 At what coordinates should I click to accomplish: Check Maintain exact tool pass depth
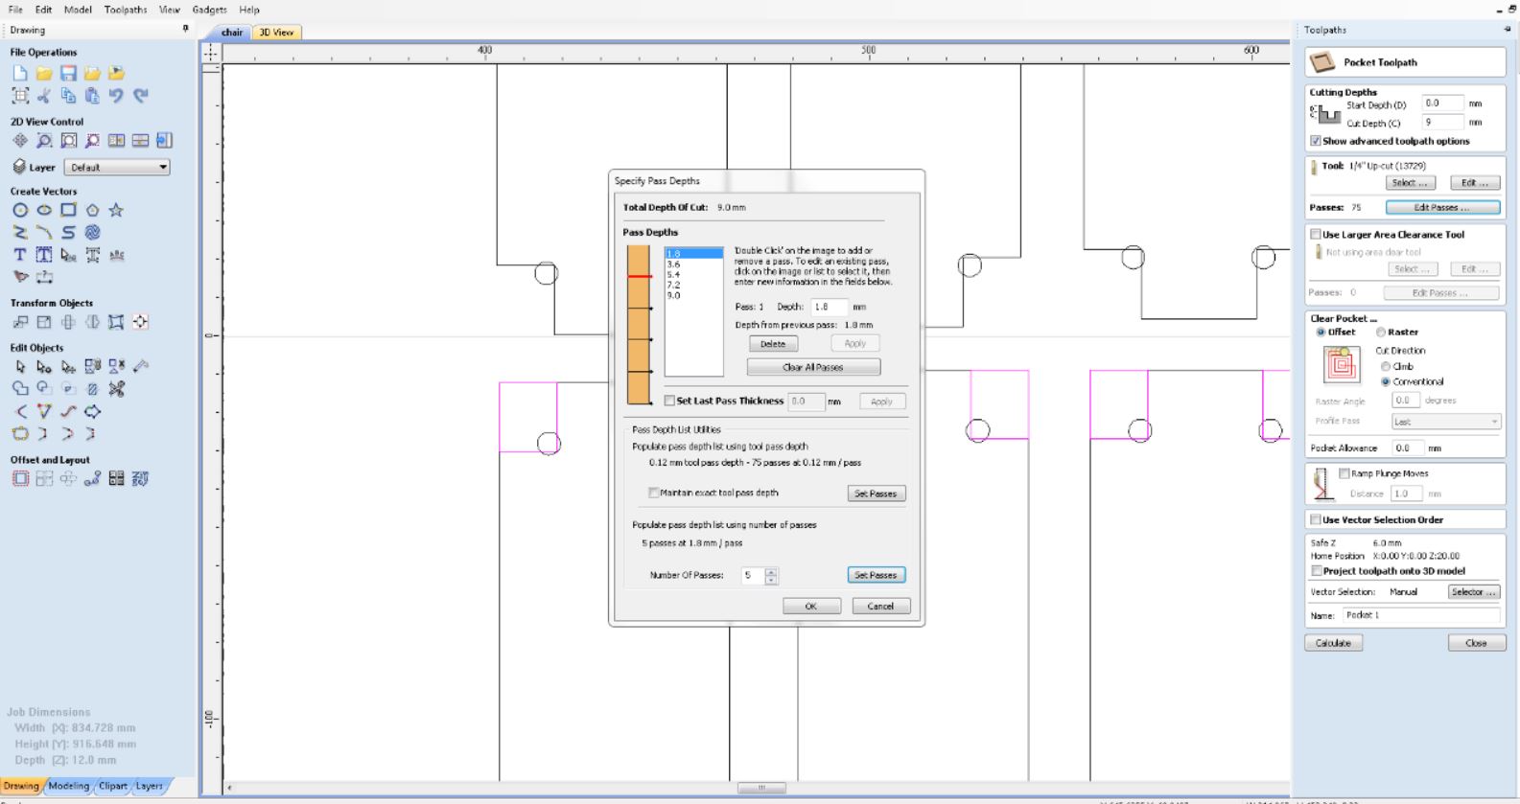[654, 493]
